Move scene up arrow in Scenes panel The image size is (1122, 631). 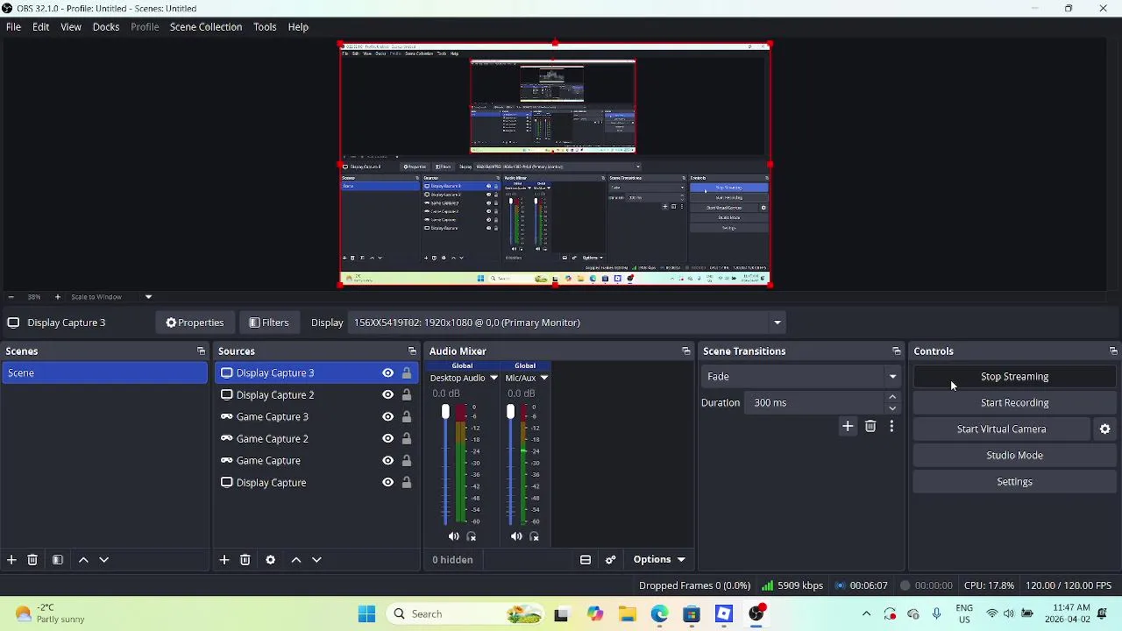(x=83, y=560)
